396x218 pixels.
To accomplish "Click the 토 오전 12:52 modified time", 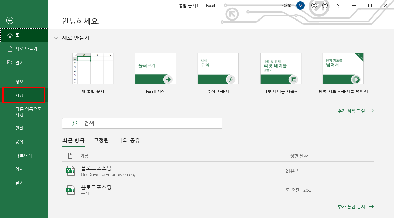I will tap(298, 190).
